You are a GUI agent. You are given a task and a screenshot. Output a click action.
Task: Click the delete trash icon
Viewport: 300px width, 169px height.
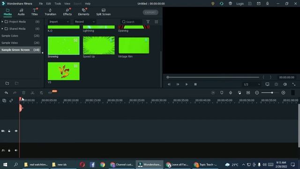(24, 93)
